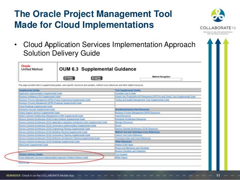Open Cloud Resources link
Screen dimensions: 240x180
tap(123, 116)
